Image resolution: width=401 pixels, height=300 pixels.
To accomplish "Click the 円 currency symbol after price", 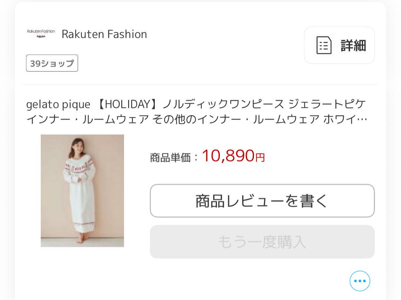I will (260, 157).
